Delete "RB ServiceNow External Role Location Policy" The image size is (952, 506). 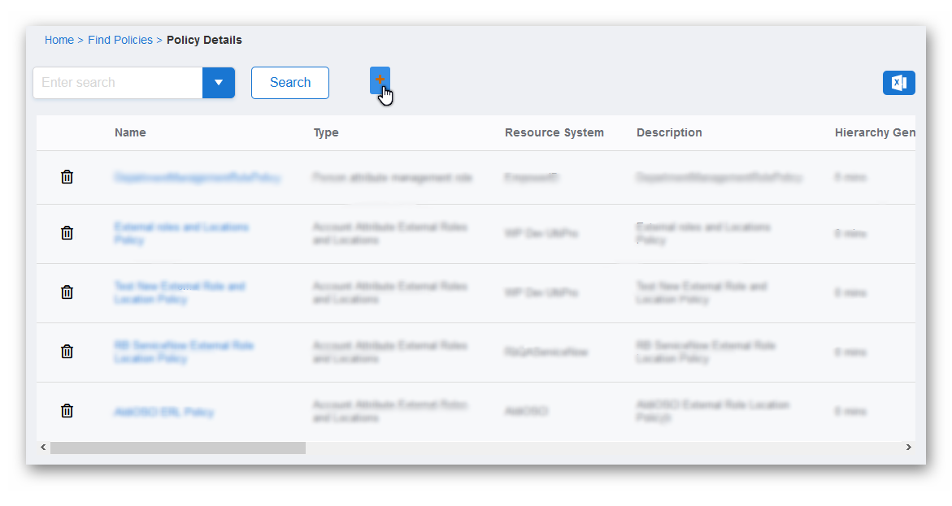(67, 352)
